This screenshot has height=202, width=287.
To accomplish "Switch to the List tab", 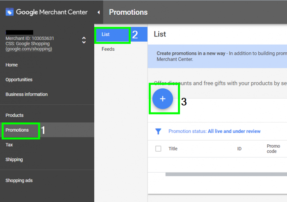I will pos(121,34).
